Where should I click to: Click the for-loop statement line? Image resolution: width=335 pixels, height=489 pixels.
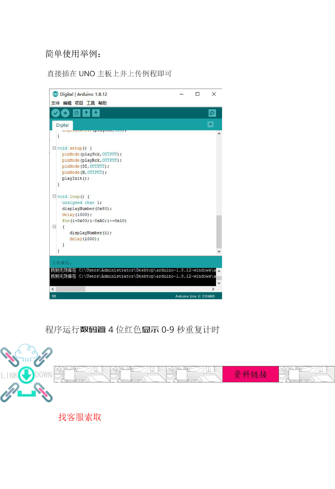pyautogui.click(x=94, y=221)
